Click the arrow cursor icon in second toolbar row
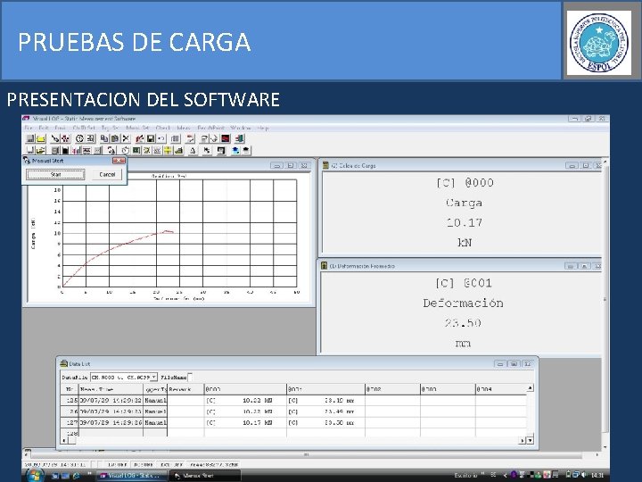The height and width of the screenshot is (482, 642). click(x=207, y=151)
